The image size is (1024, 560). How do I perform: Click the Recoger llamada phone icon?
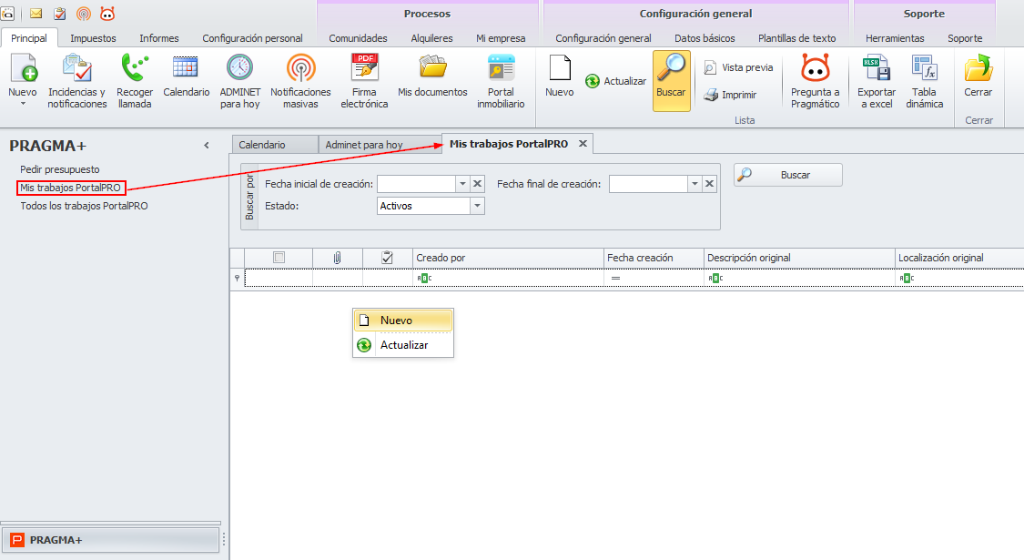[135, 68]
